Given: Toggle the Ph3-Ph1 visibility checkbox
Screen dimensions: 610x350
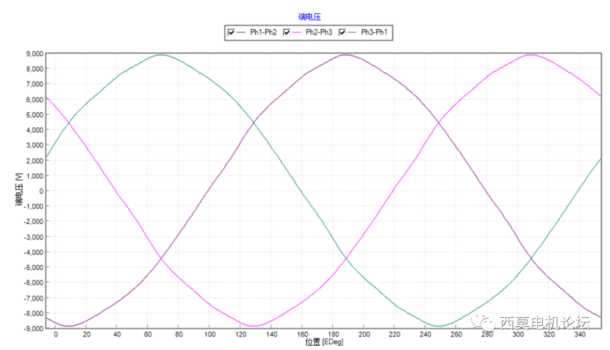Looking at the screenshot, I should coord(341,32).
